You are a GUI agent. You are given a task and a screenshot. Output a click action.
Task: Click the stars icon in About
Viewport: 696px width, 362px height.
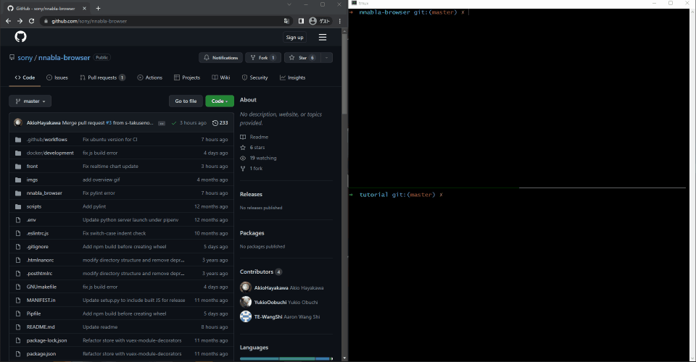[x=243, y=148]
